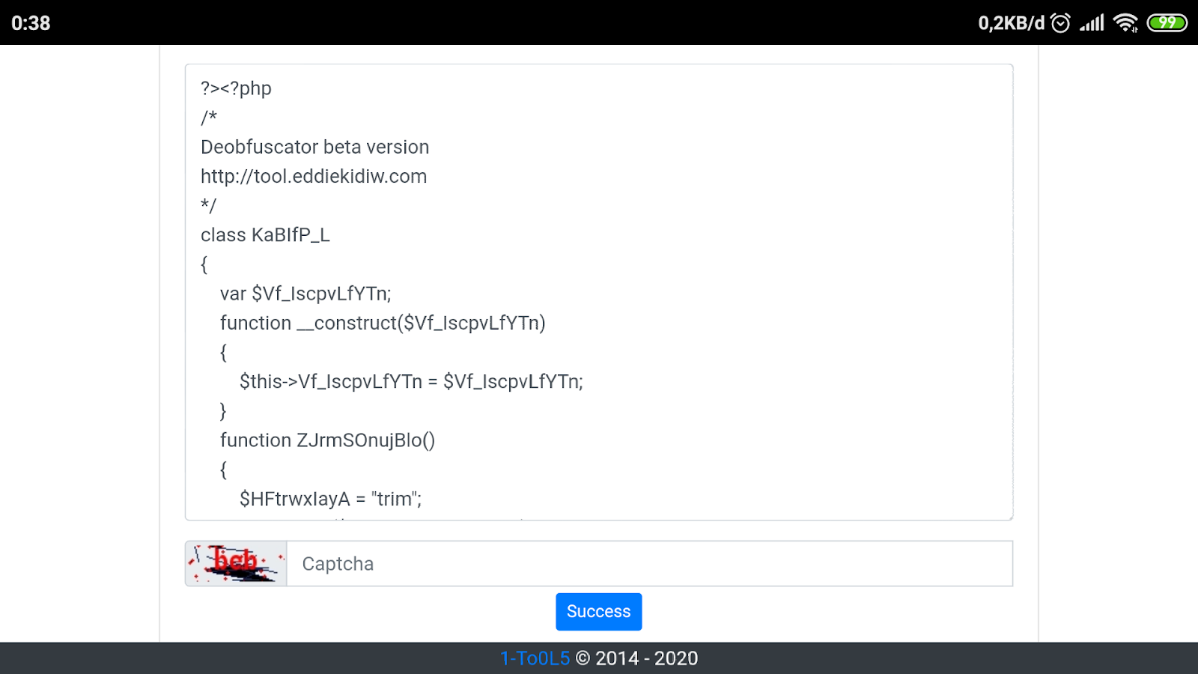Tap the battery indicator showing 99
The height and width of the screenshot is (674, 1198).
click(x=1166, y=22)
